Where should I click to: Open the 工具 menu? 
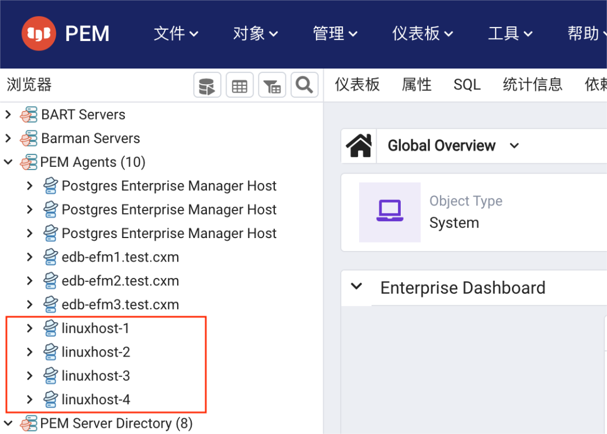[510, 34]
